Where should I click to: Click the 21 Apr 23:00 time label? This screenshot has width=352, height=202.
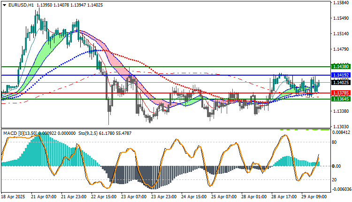point(74,197)
